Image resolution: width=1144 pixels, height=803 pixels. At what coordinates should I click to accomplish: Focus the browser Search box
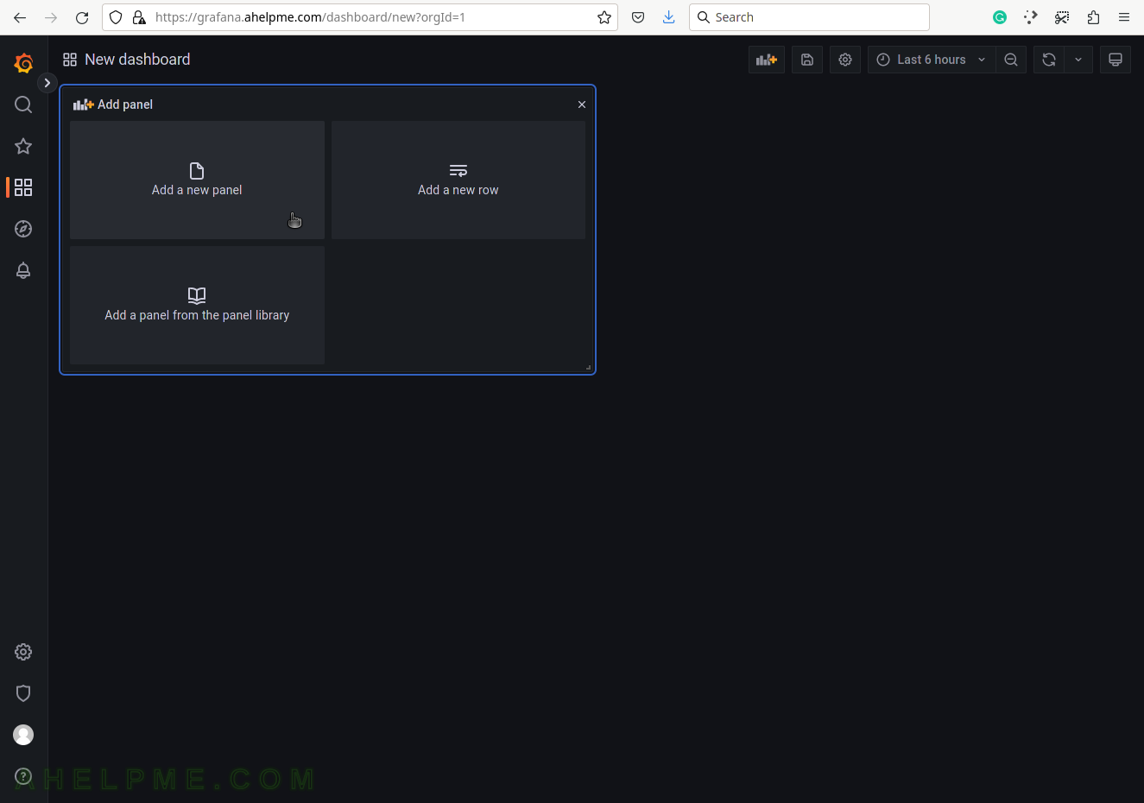(x=809, y=17)
